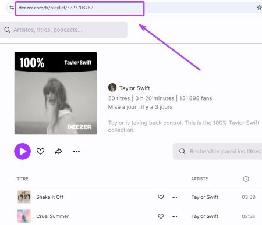The width and height of the screenshot is (262, 225).
Task: Focus the Artistes, titres, podcasts search field
Action: (x=63, y=30)
